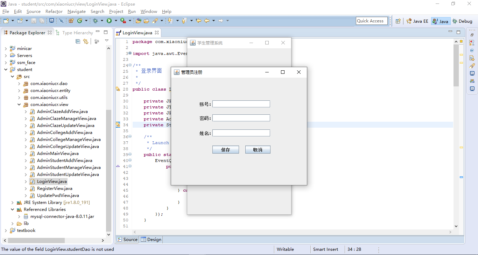Screen dimensions: 478x255
Task: Open the Window menu
Action: (149, 12)
